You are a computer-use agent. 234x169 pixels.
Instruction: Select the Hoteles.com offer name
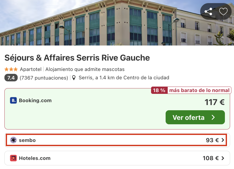coord(35,158)
